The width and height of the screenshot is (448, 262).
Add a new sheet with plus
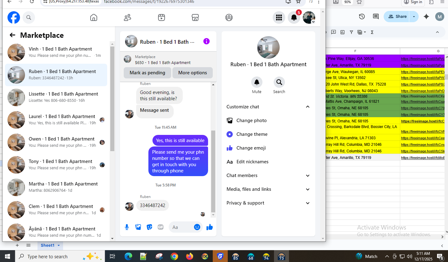(x=17, y=245)
